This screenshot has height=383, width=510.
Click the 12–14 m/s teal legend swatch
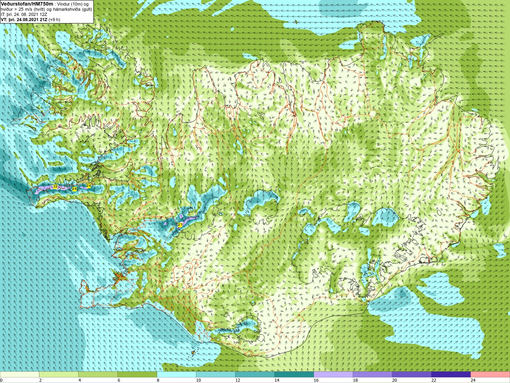(x=255, y=375)
